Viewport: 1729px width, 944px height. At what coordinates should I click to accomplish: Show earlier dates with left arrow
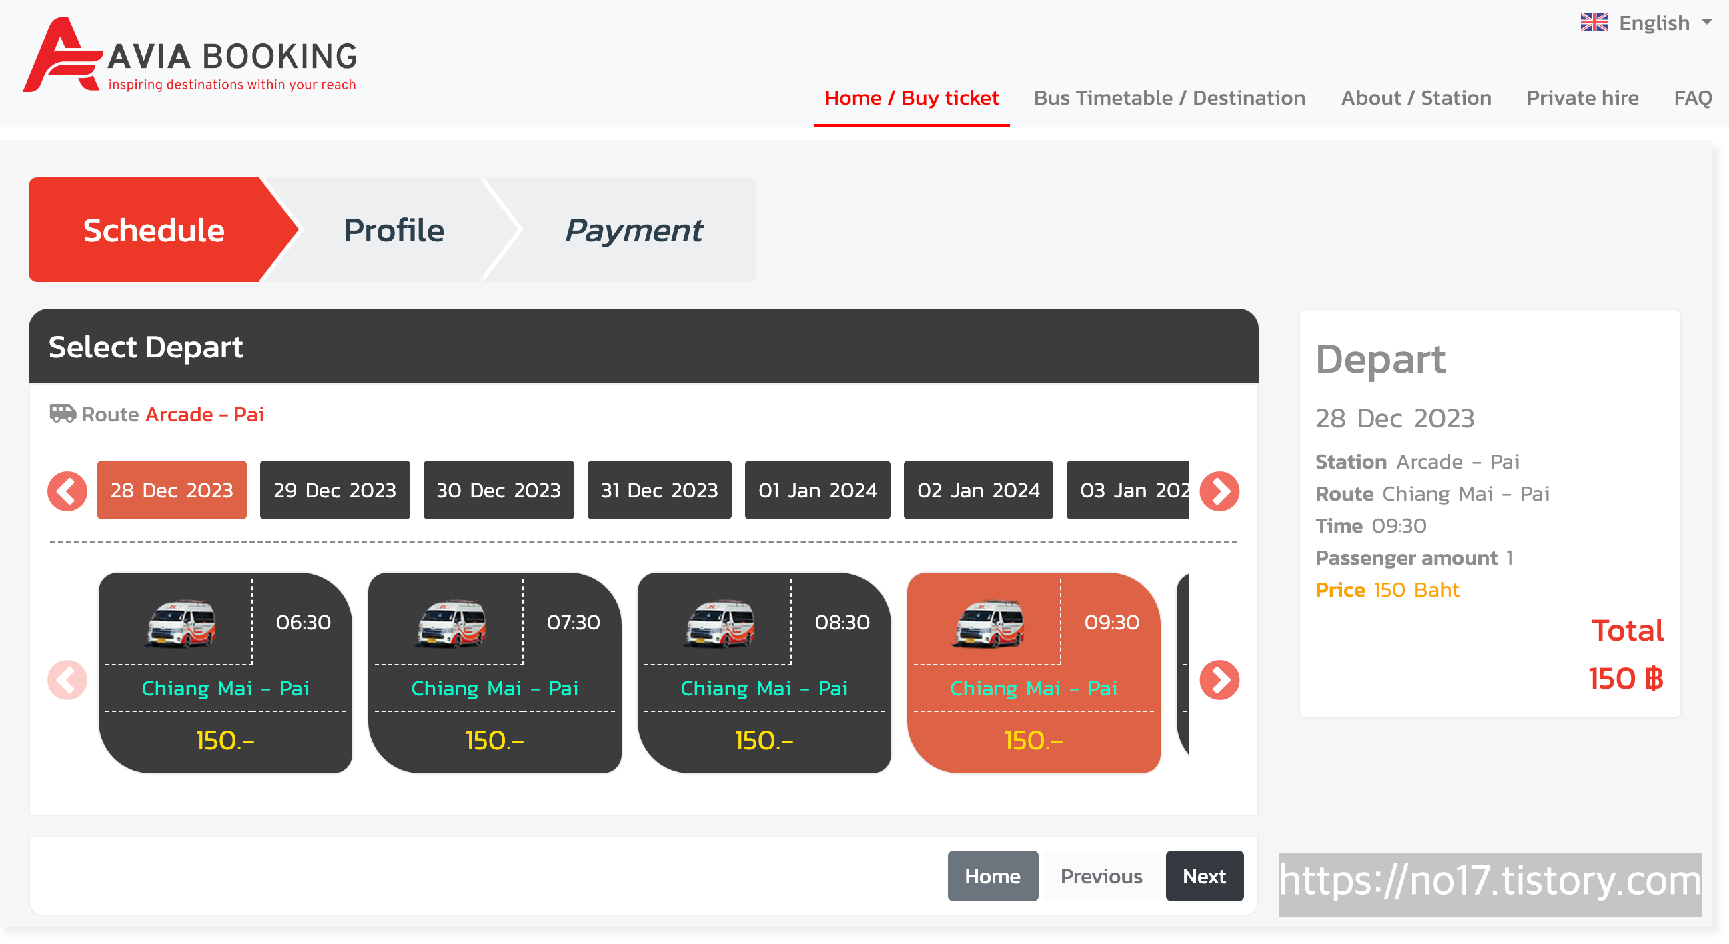67,491
